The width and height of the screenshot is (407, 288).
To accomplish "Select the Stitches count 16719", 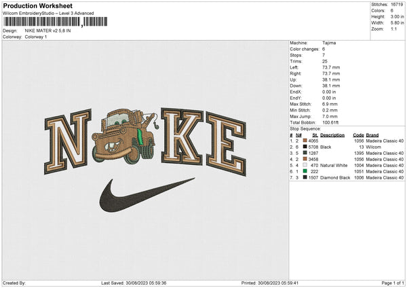I will (x=397, y=5).
